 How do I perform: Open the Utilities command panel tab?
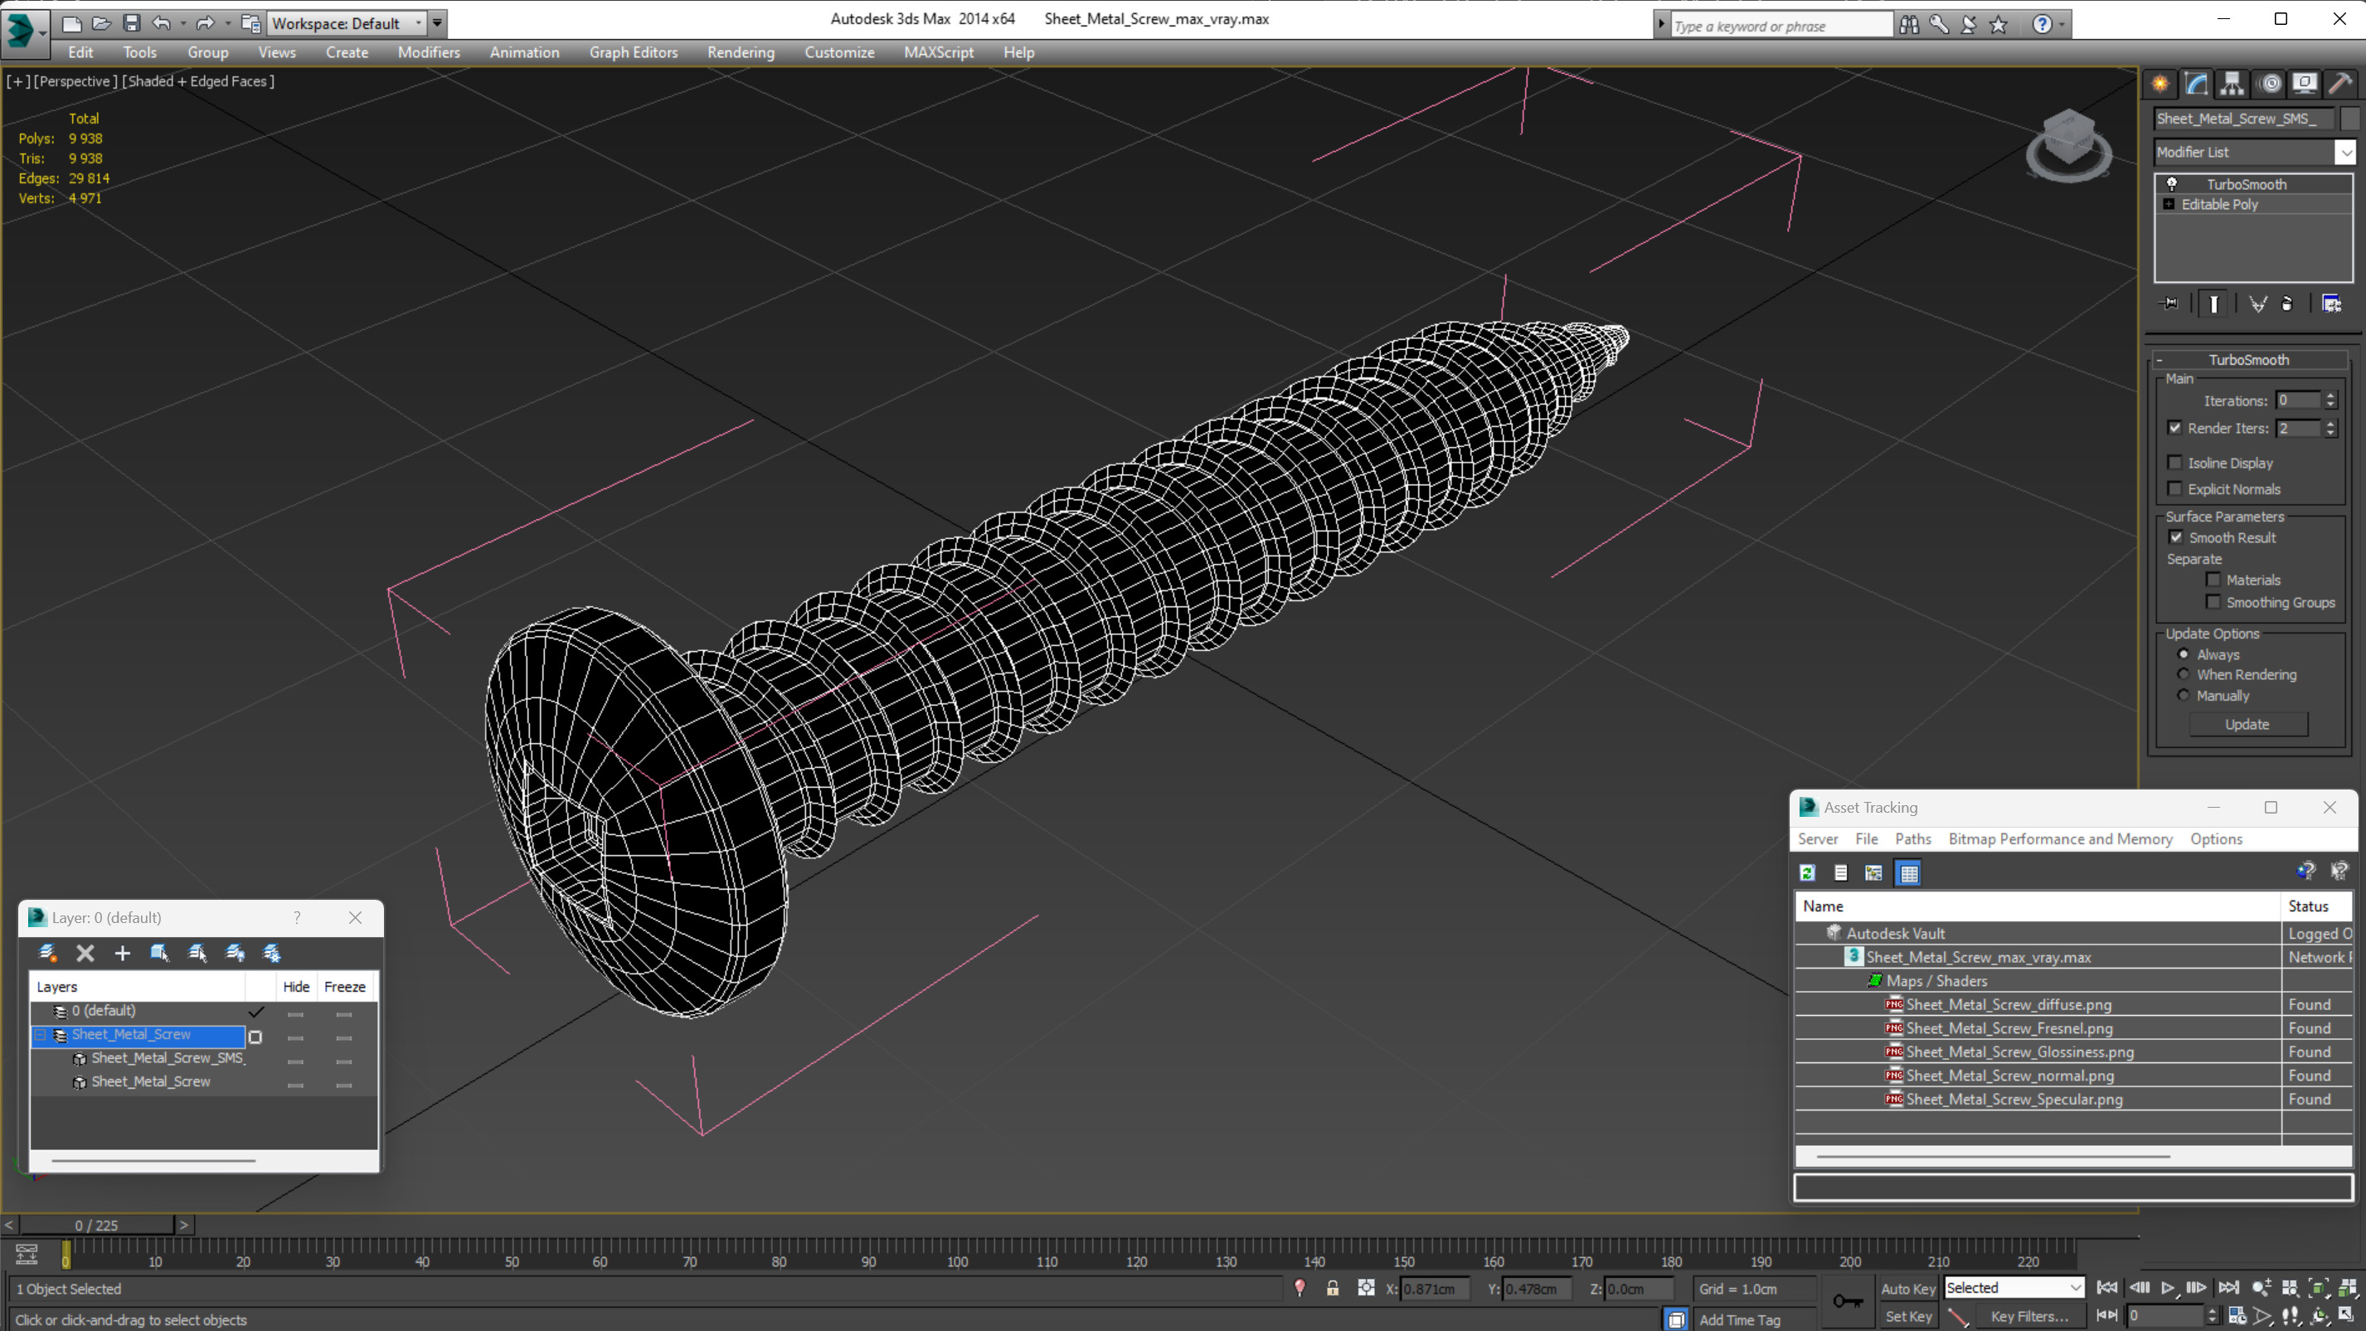click(2340, 84)
